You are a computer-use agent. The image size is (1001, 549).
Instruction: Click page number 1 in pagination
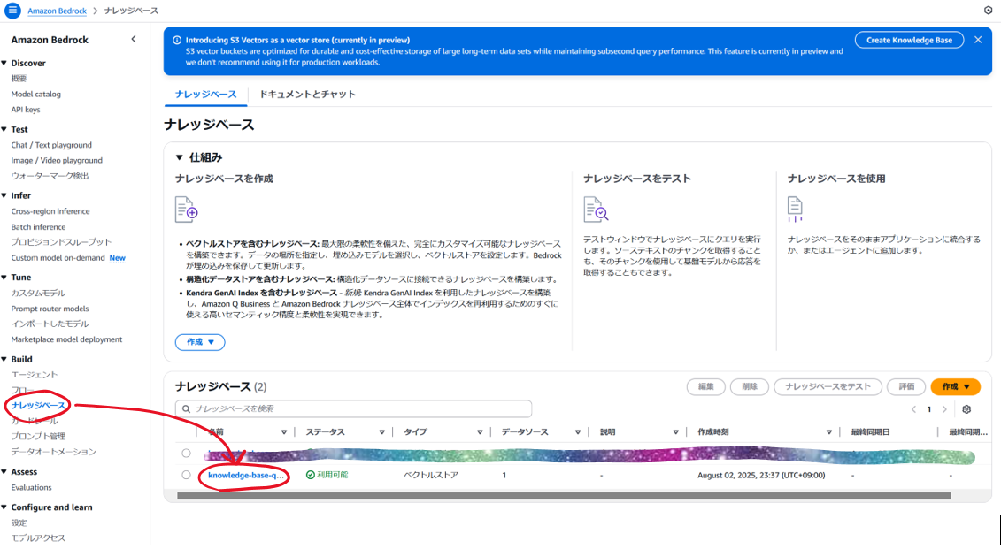(x=928, y=409)
